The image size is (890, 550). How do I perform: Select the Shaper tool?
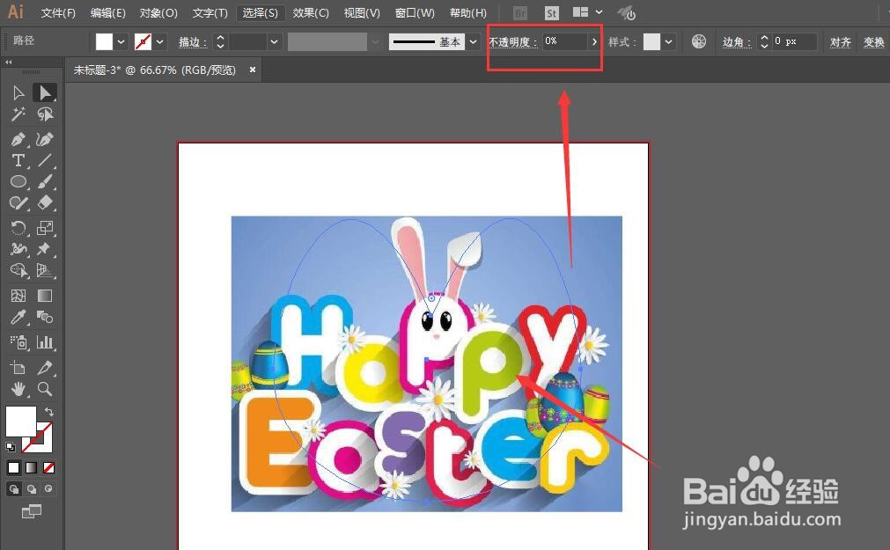tap(18, 202)
